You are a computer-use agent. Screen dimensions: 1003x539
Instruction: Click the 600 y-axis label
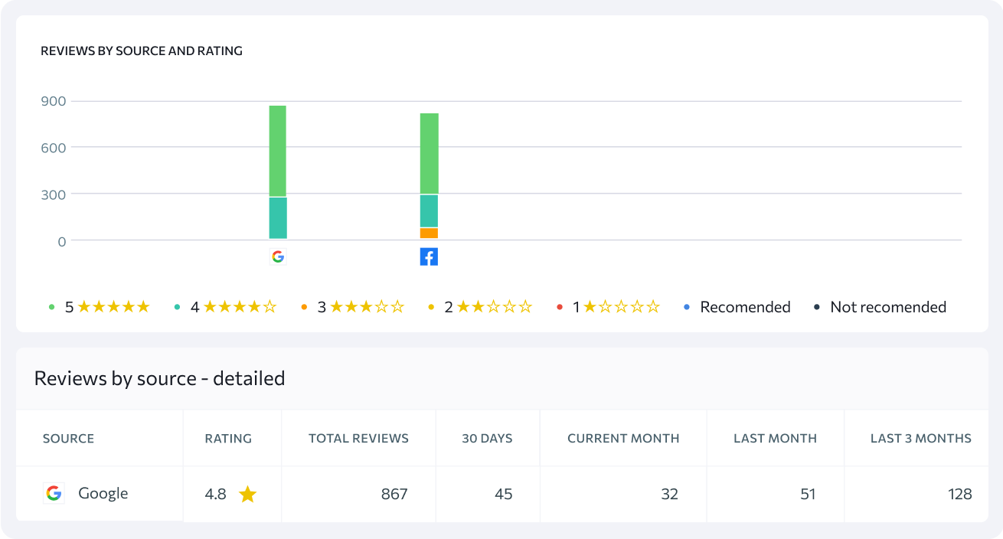pos(54,147)
